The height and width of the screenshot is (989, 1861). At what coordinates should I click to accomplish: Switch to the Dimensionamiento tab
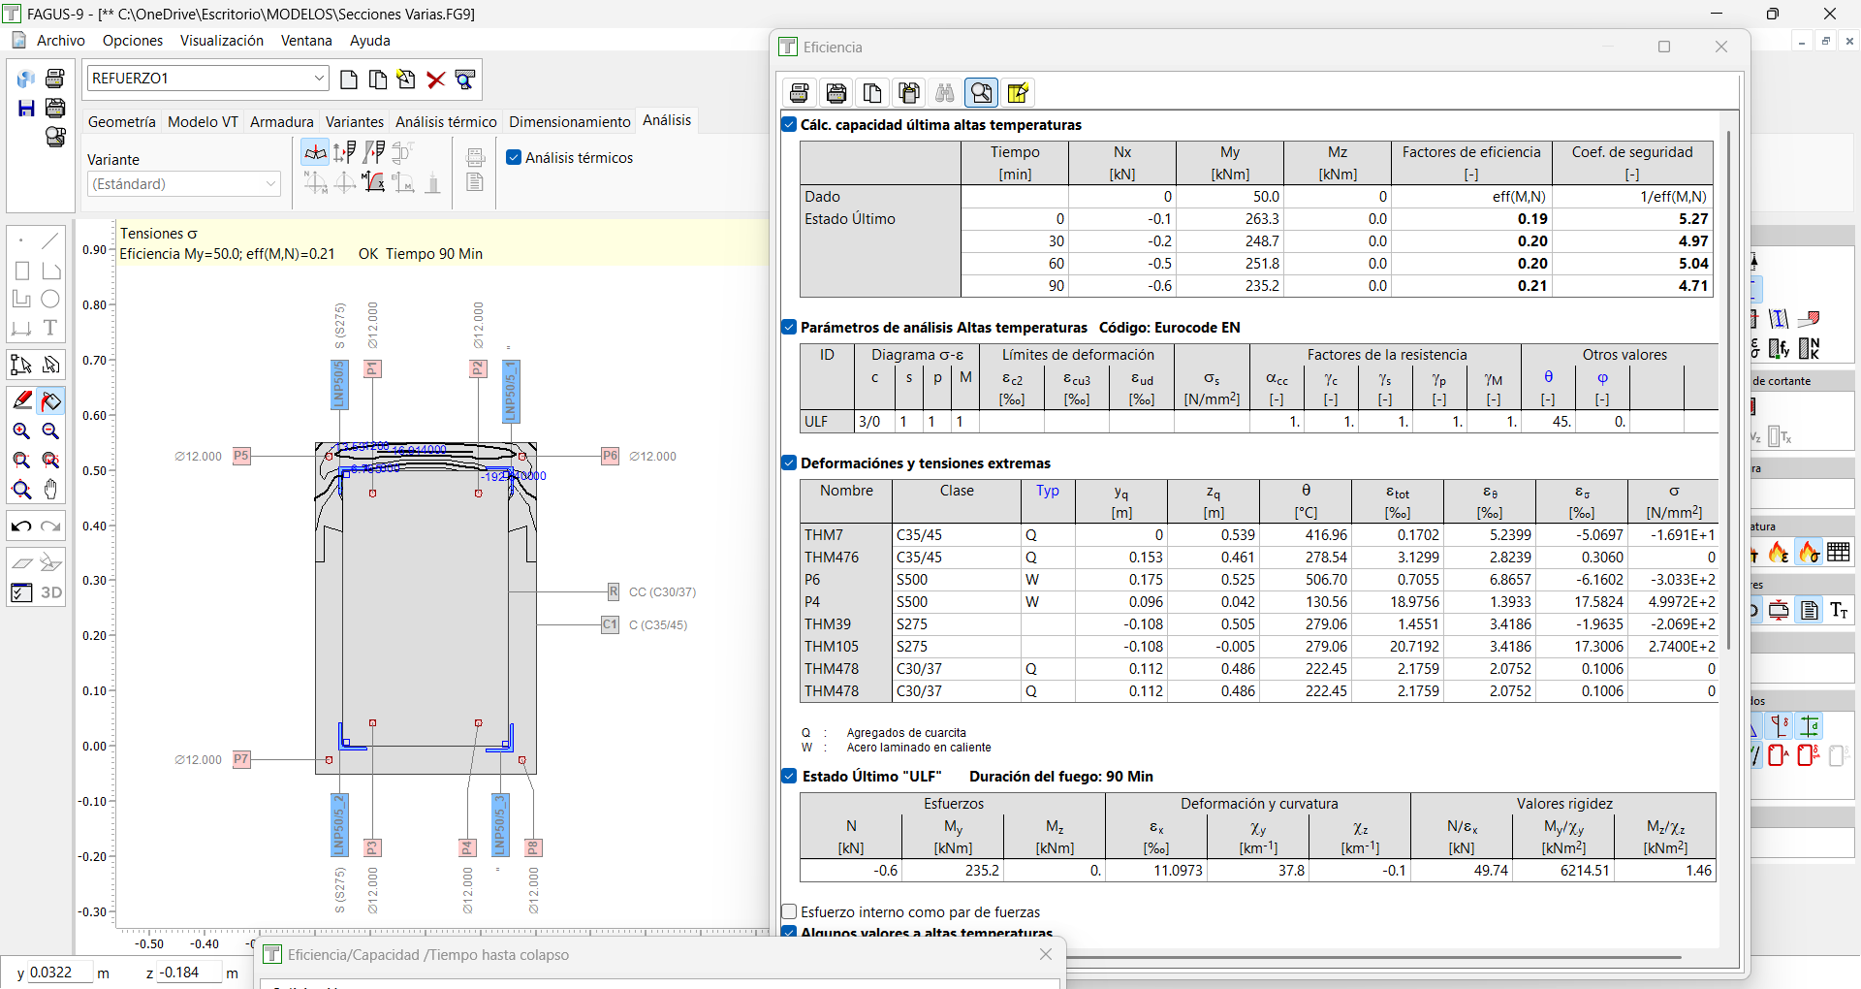569,121
